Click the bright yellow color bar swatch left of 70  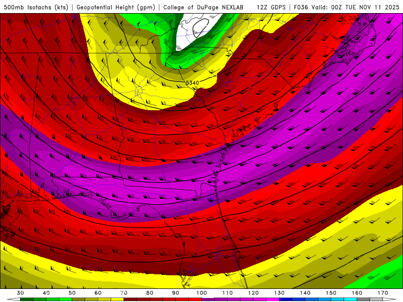click(117, 299)
